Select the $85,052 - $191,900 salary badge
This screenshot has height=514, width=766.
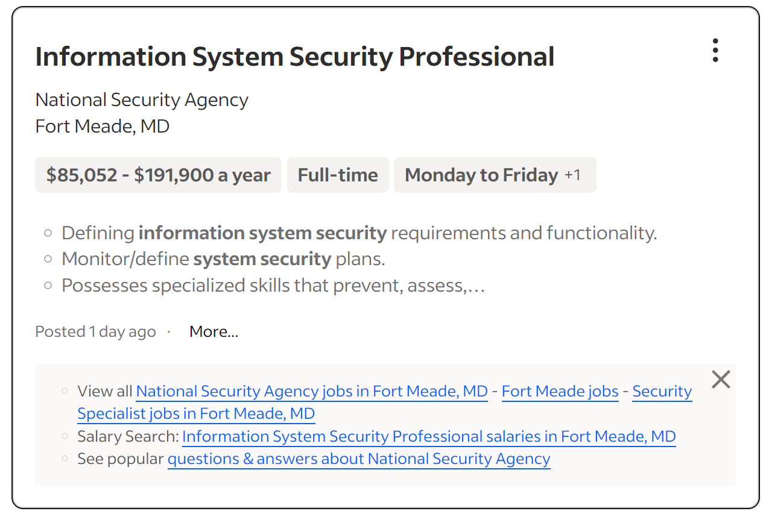coord(158,175)
